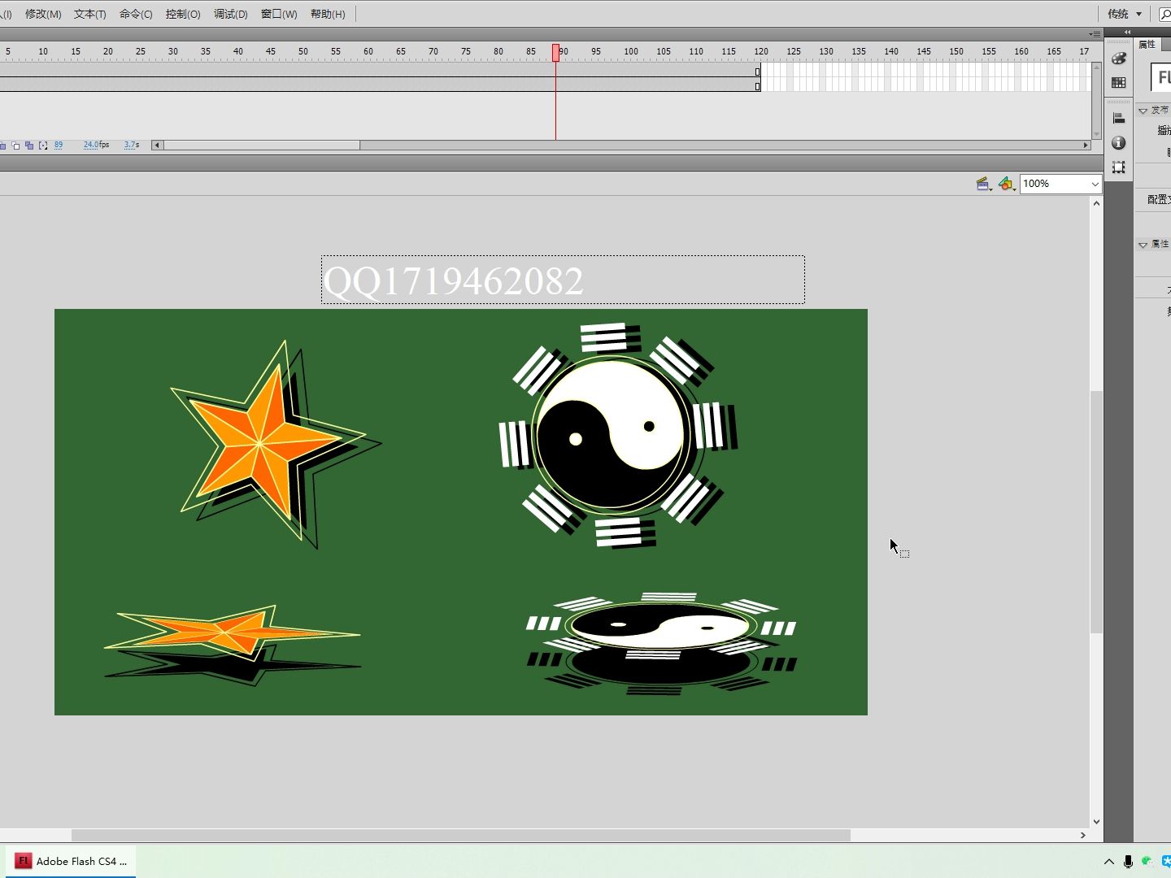Viewport: 1171px width, 878px height.
Task: Click the Edit Scene clapperboard icon
Action: click(x=982, y=184)
